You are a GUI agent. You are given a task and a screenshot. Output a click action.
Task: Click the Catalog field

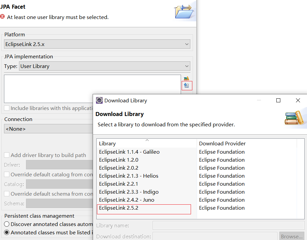point(59,184)
